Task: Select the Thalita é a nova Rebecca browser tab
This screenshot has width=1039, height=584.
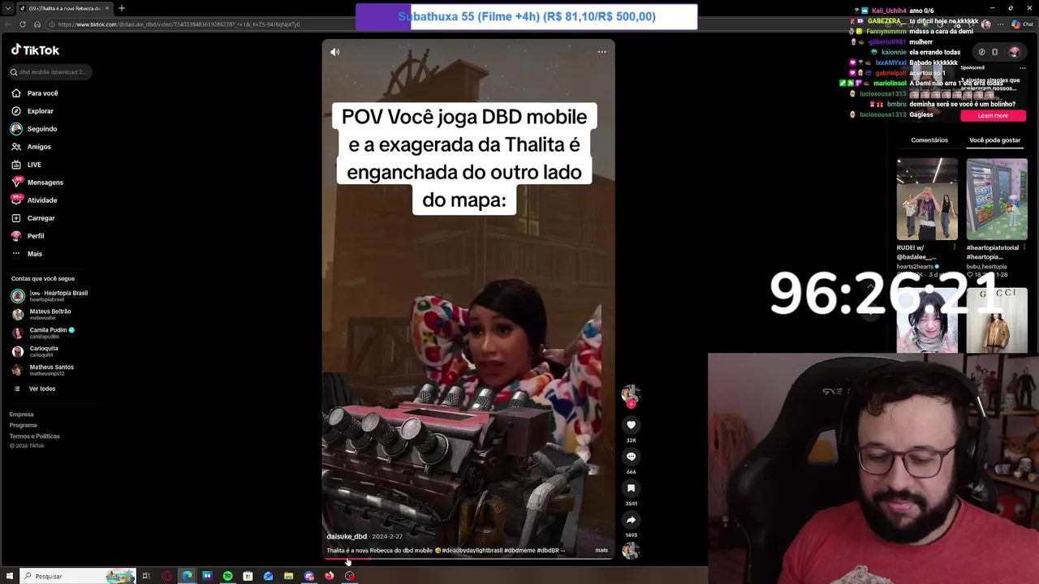Action: [x=65, y=8]
